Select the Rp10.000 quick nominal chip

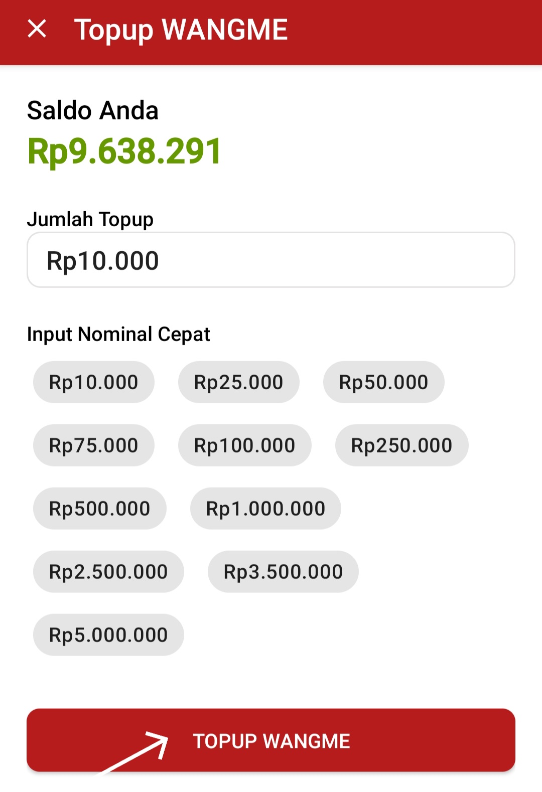(94, 382)
